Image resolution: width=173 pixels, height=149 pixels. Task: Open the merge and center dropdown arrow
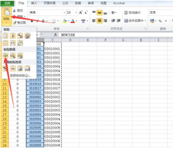coord(145,20)
